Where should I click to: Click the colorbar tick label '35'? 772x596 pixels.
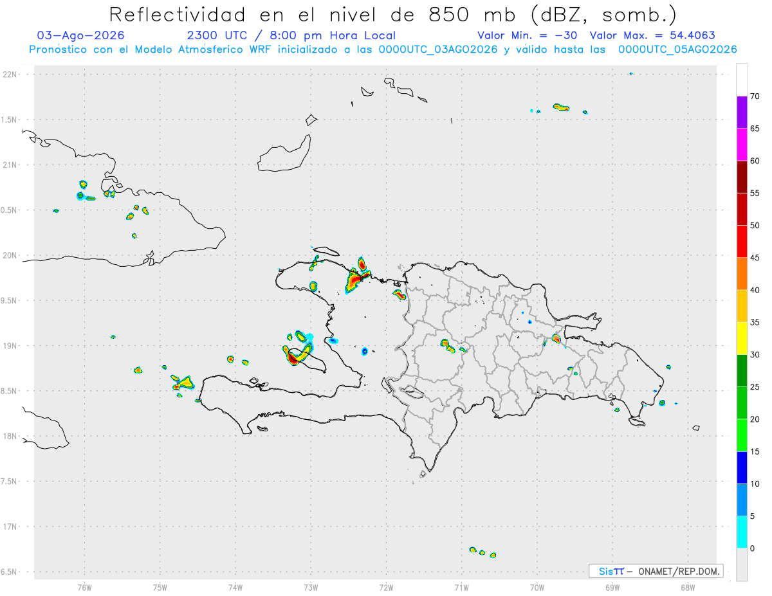pyautogui.click(x=755, y=322)
